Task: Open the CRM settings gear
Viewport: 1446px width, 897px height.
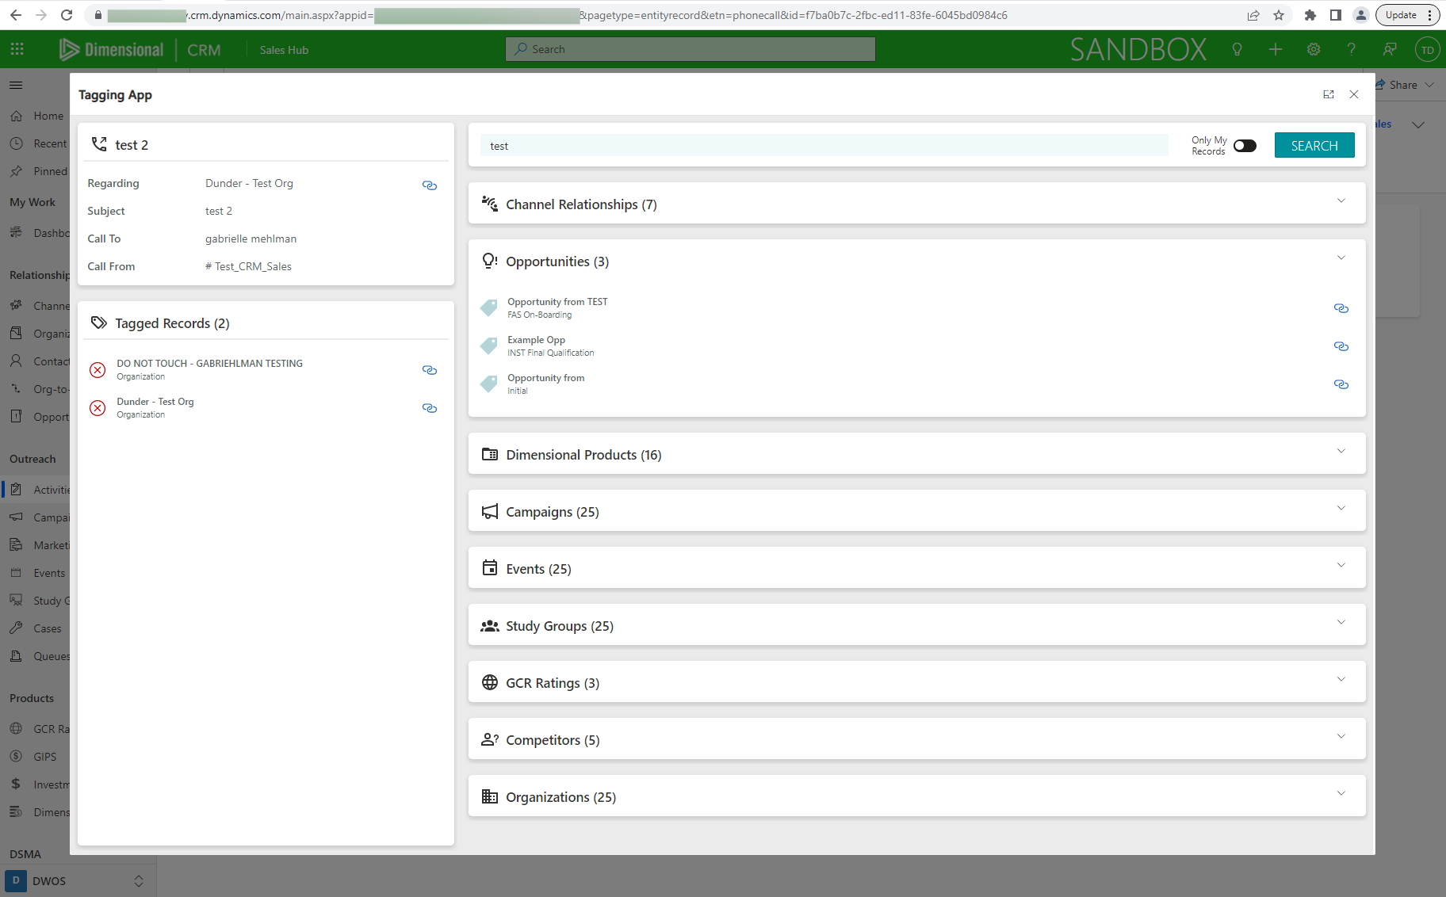Action: (x=1314, y=49)
